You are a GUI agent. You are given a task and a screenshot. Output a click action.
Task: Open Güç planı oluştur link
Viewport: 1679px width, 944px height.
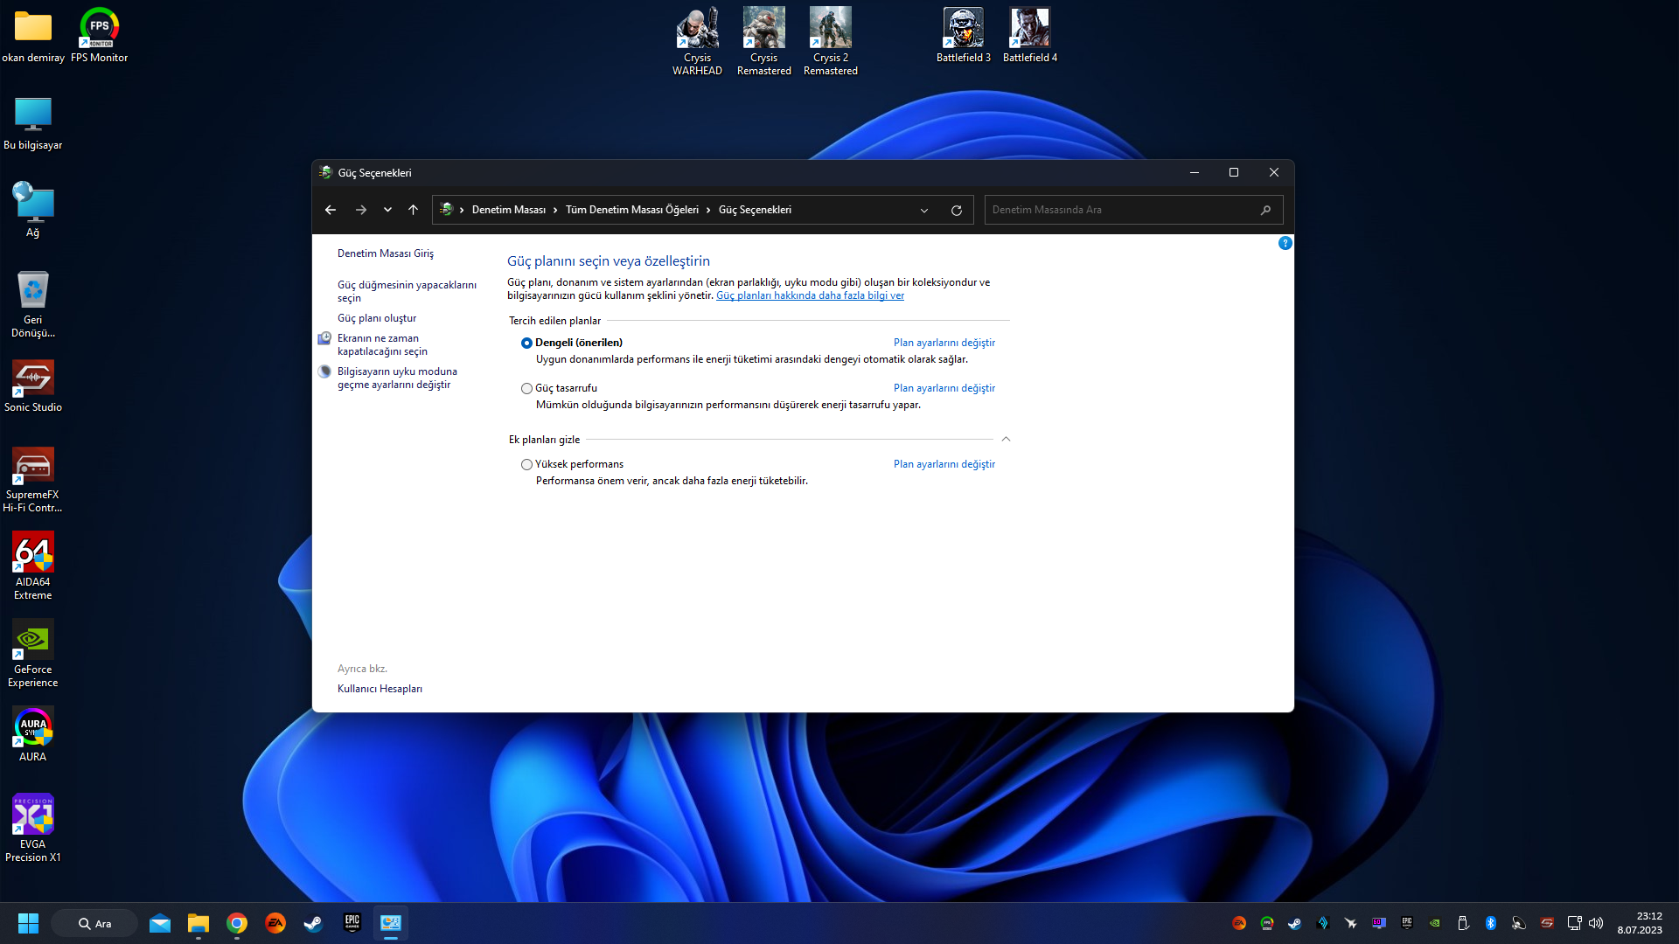[377, 318]
